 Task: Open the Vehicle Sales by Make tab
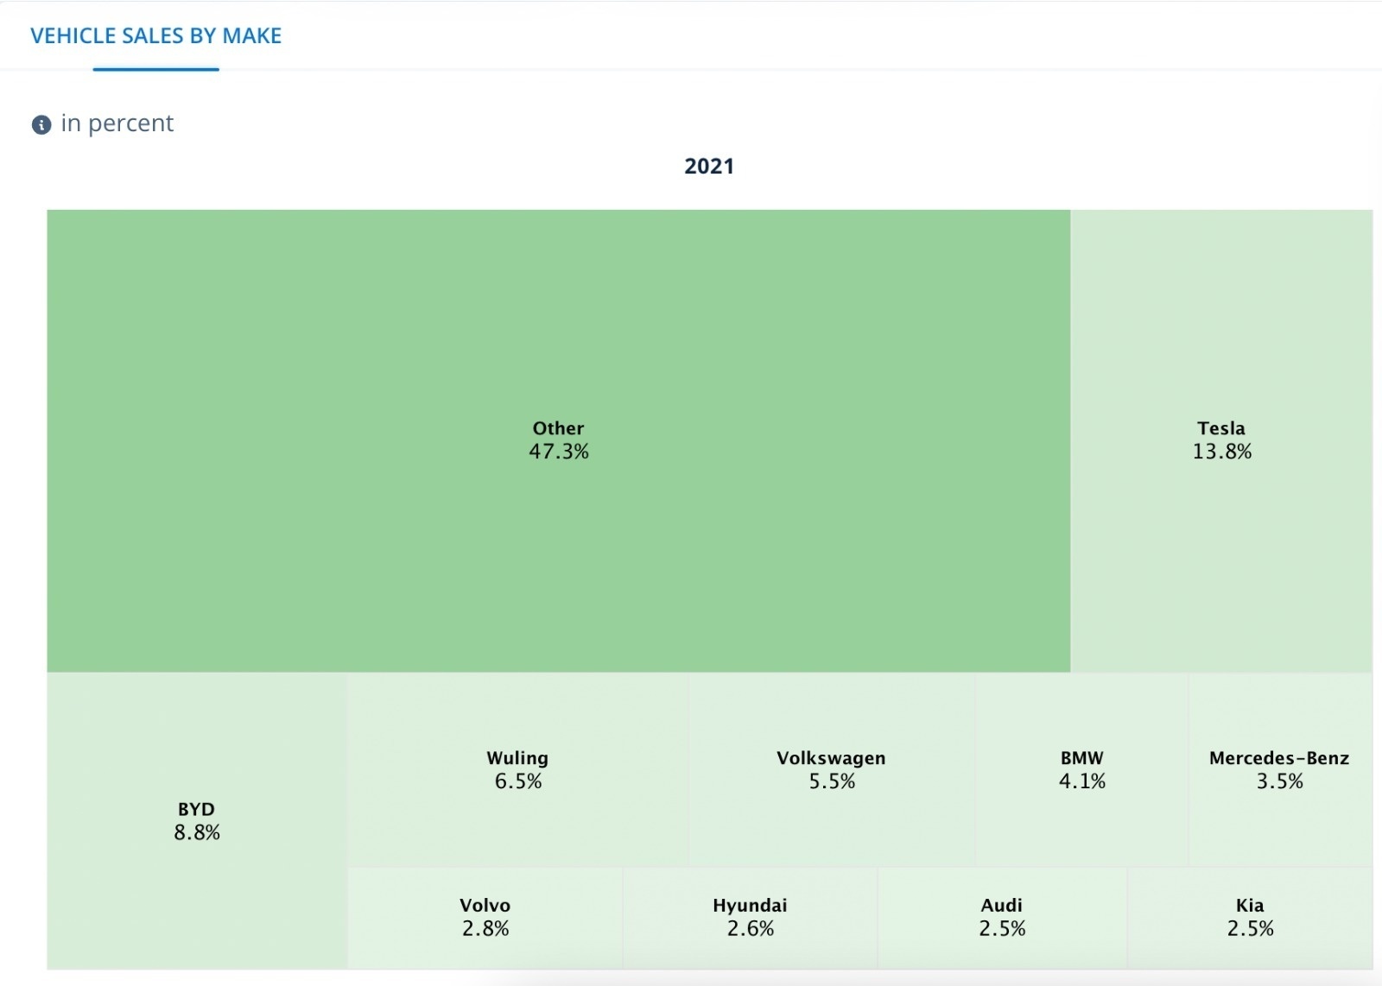tap(156, 35)
